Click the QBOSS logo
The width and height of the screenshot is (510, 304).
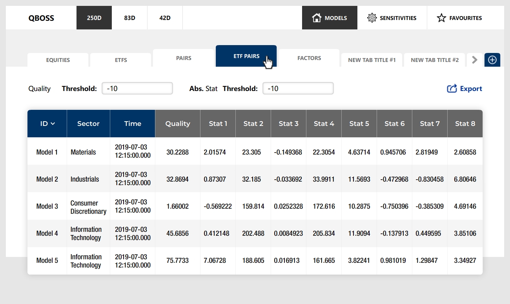coord(41,18)
